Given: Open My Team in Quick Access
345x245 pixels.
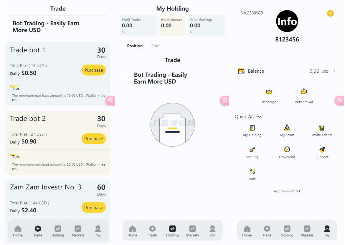Looking at the screenshot, I should click(x=287, y=128).
